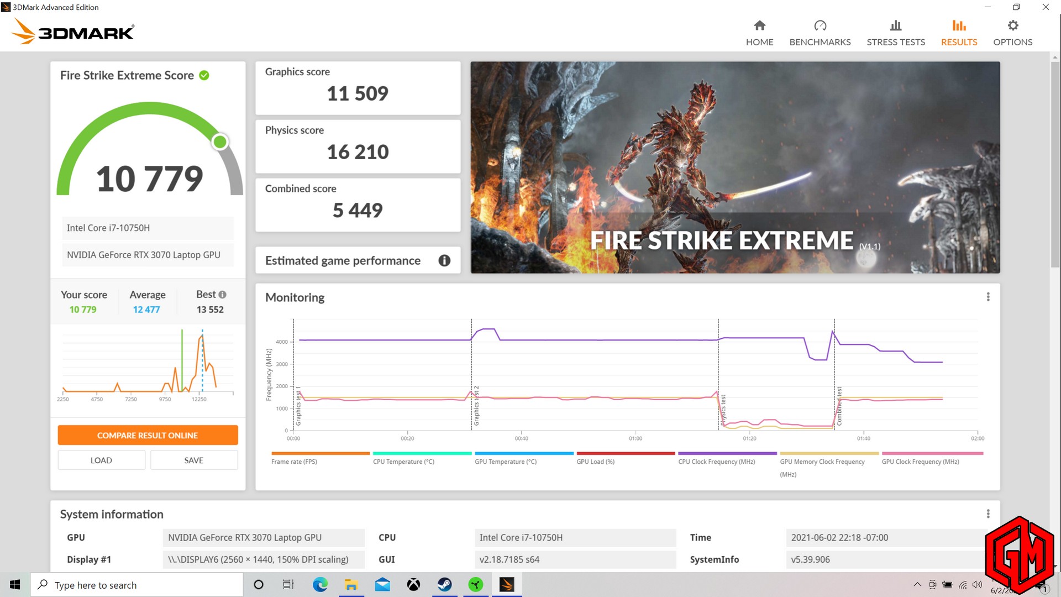Click the GUI version v2.18.7185 s64

coord(575,559)
